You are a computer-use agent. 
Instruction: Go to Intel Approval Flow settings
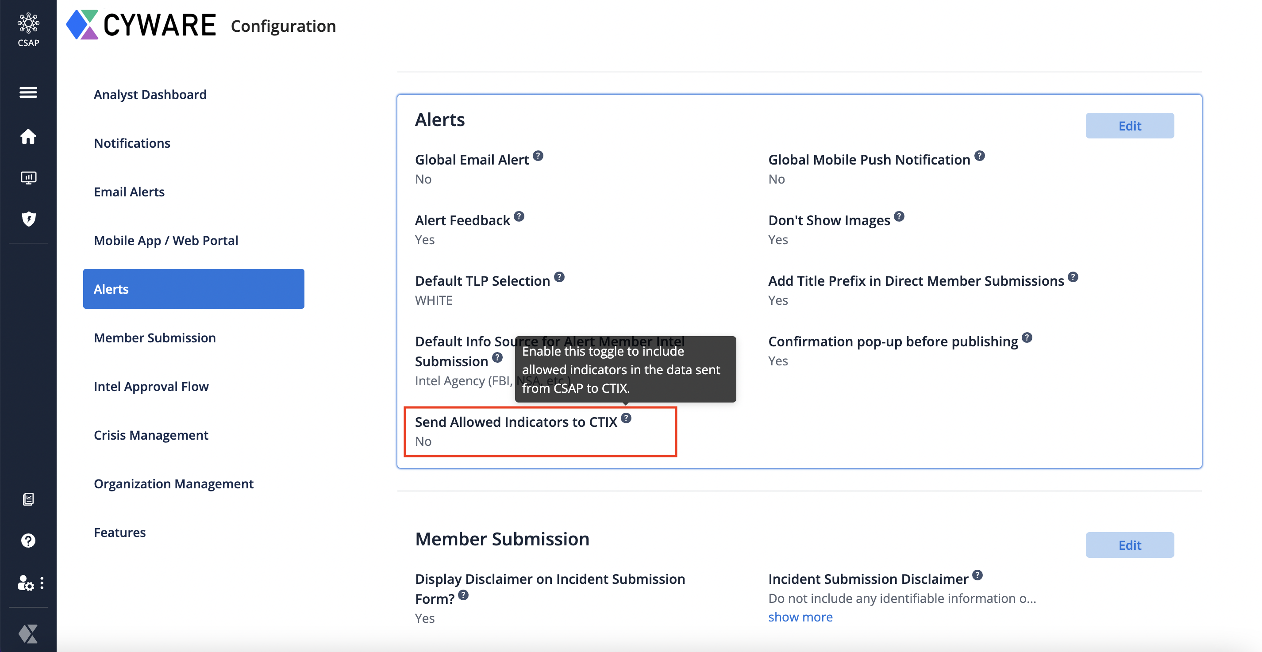pyautogui.click(x=151, y=387)
